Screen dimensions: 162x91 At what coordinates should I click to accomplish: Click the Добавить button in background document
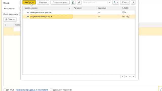(x=10, y=19)
